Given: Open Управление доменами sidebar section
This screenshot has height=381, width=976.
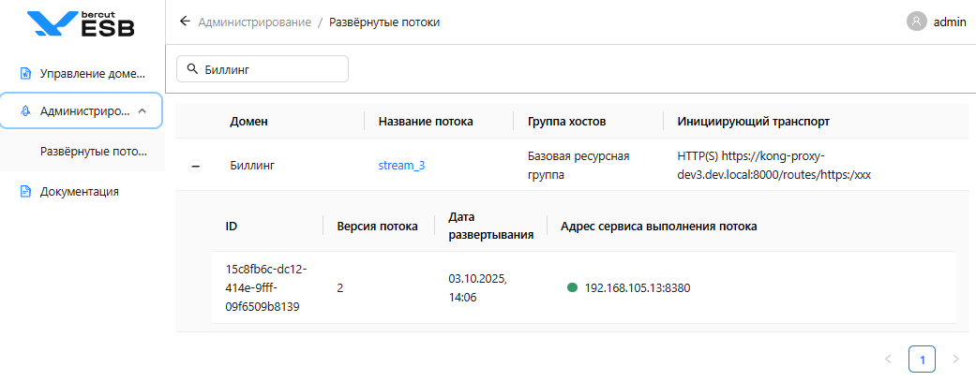Looking at the screenshot, I should pyautogui.click(x=93, y=72).
